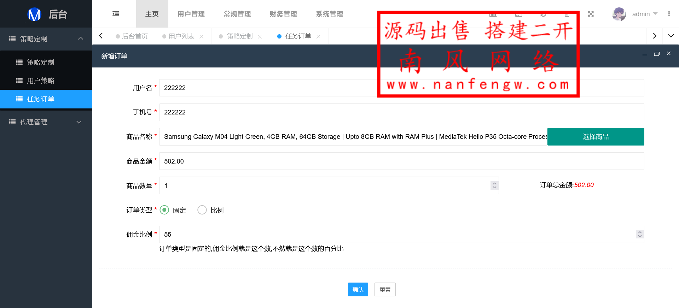Click the fullscreen toggle icon
This screenshot has height=308, width=679.
[591, 14]
